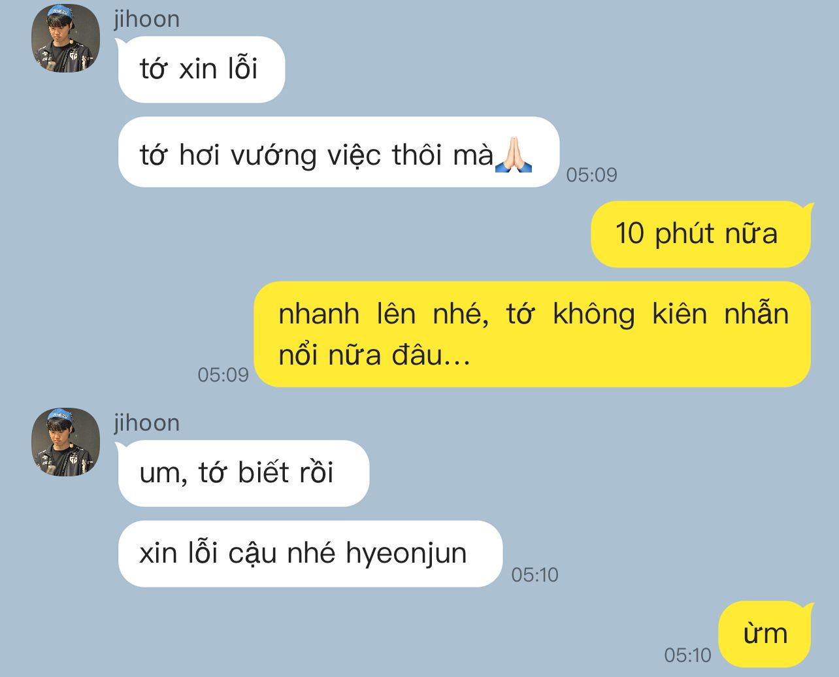This screenshot has height=677, width=839.
Task: Click the jihoon name above 'um, tớ biết rồi'
Action: click(146, 423)
